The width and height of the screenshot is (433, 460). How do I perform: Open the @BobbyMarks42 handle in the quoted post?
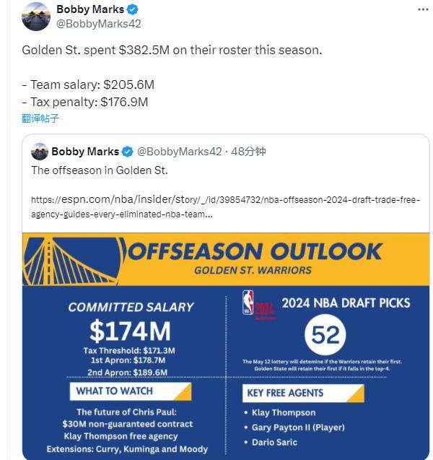179,152
